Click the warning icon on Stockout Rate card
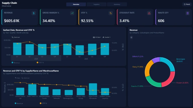This screenshot has width=193, height=108. [149, 13]
